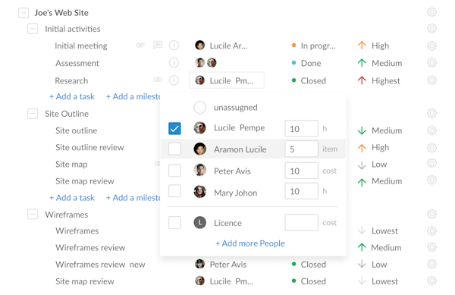Image resolution: width=455 pixels, height=295 pixels.
Task: Click info icon on Assessment row
Action: pyautogui.click(x=174, y=63)
